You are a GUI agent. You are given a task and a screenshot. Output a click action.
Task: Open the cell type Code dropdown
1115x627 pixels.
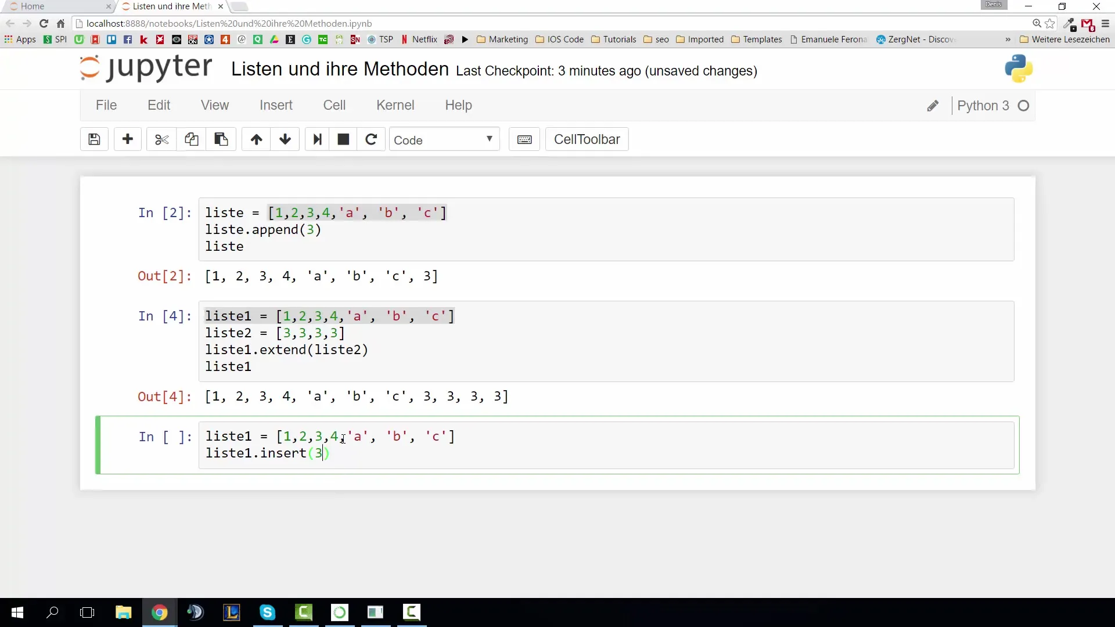pos(444,140)
